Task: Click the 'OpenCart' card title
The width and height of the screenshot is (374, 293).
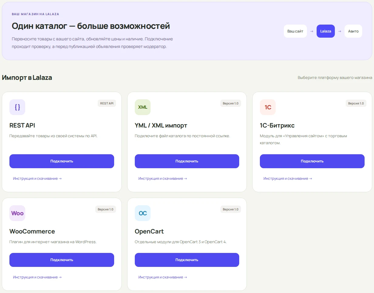Action: click(149, 231)
